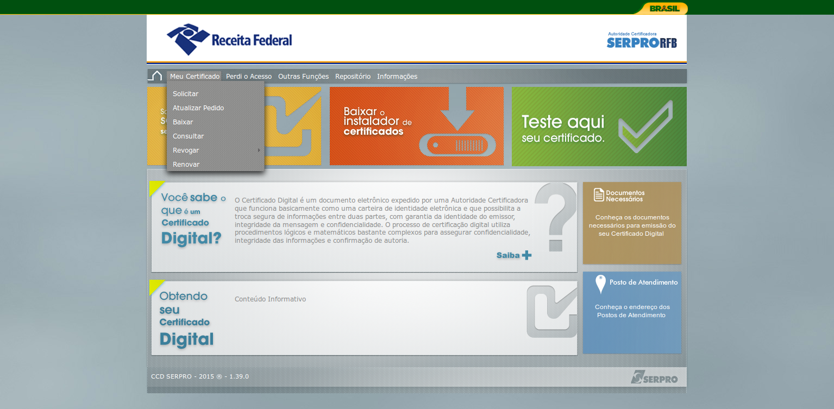This screenshot has width=834, height=409.
Task: Open the Informações menu
Action: tap(397, 77)
